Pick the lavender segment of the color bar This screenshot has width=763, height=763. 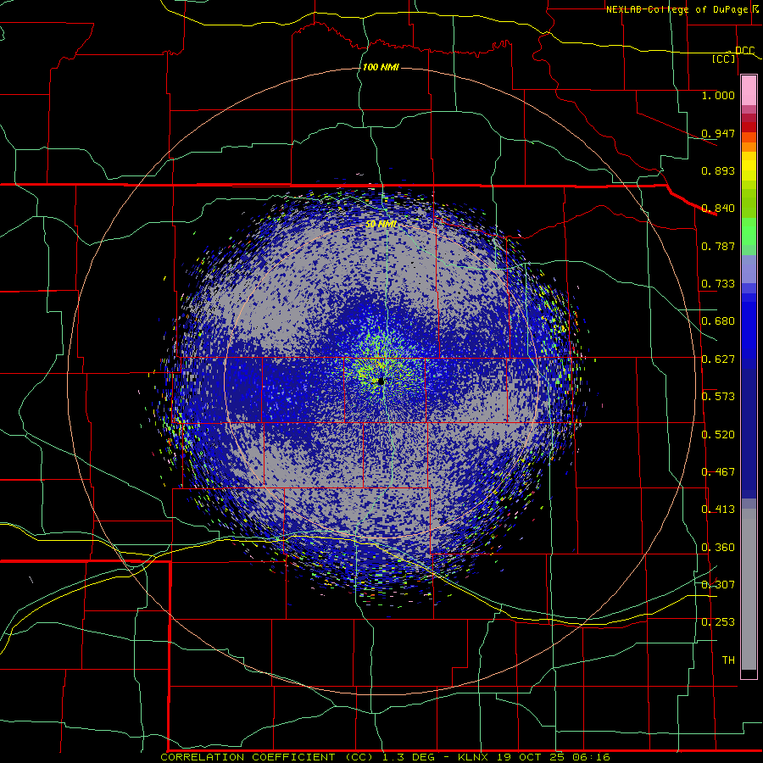click(x=749, y=269)
